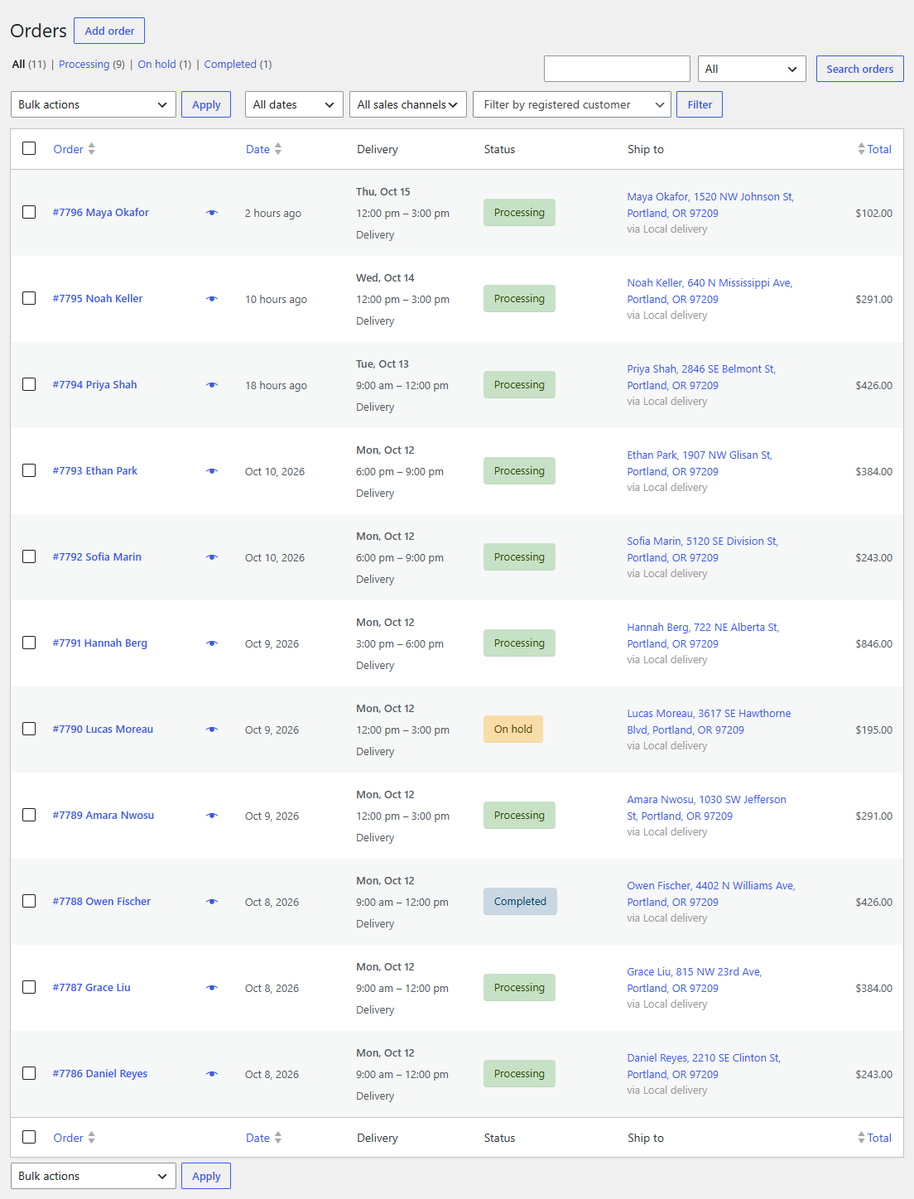The image size is (914, 1199).
Task: Click footer sort arrows beside Date
Action: [278, 1138]
